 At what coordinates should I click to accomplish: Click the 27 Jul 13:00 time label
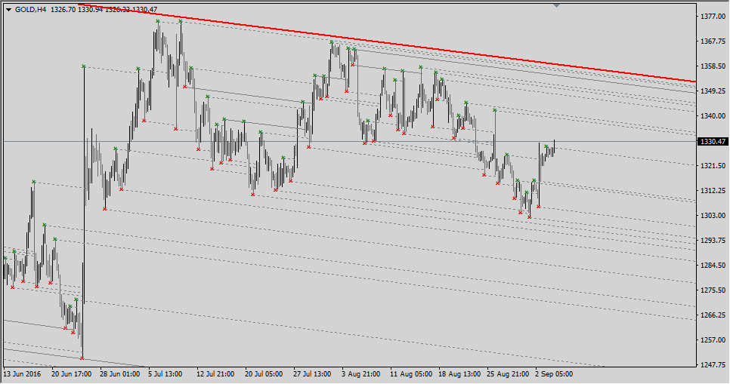point(312,373)
